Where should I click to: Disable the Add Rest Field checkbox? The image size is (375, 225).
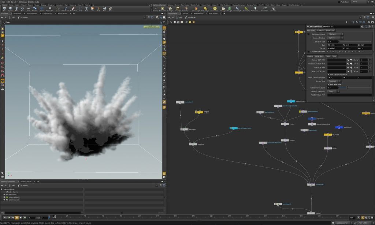click(x=328, y=85)
